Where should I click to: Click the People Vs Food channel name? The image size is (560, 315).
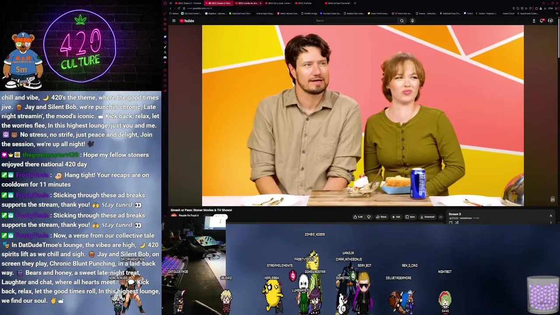pyautogui.click(x=189, y=216)
